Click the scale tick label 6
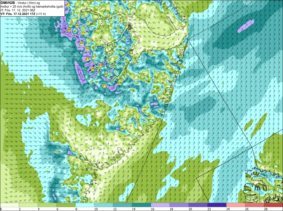Screen dimensions: 283x211 point(57,209)
